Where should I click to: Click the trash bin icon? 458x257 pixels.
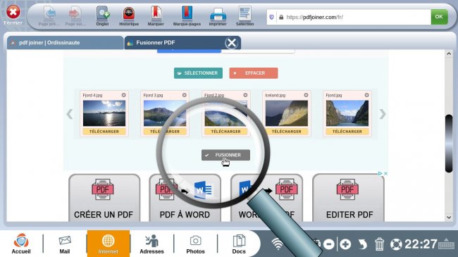(x=379, y=244)
